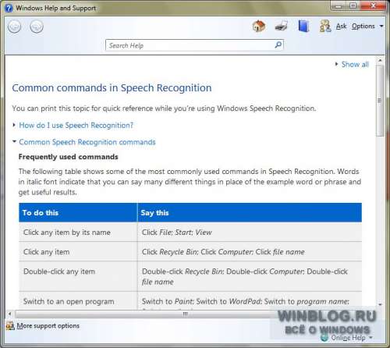Click 'The following table shows' paragraph
The height and width of the screenshot is (348, 390).
pyautogui.click(x=190, y=182)
